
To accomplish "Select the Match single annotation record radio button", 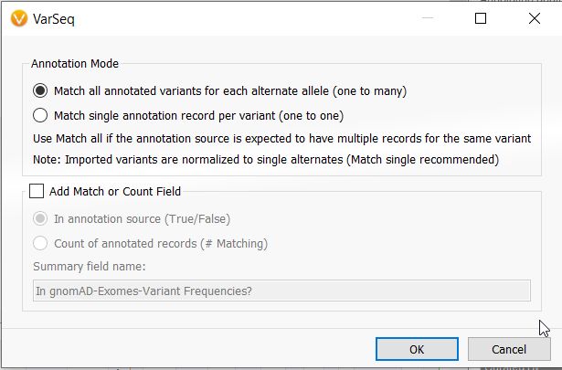I will pos(40,115).
